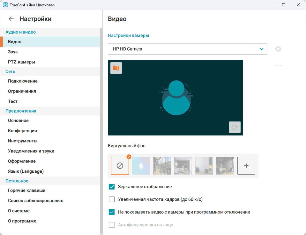Screen dimensions: 306x235
Task: Maximize the TrueConf window
Action: pyautogui.click(x=284, y=5)
